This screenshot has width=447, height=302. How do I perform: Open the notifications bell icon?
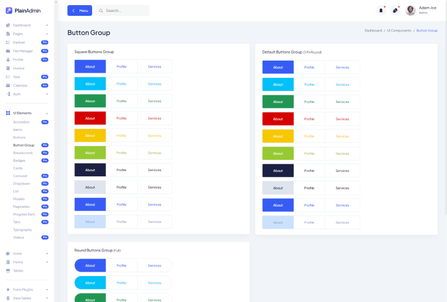tap(381, 10)
